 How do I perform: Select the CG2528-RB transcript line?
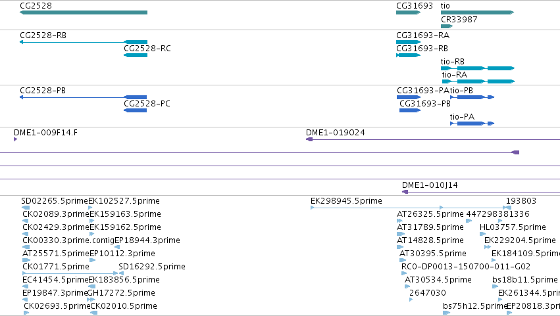tap(84, 42)
